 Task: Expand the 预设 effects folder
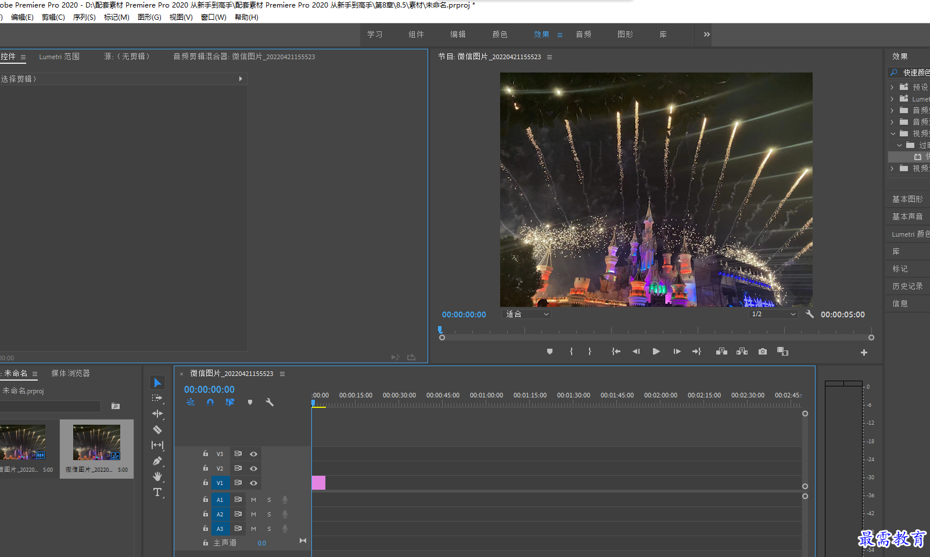point(892,87)
